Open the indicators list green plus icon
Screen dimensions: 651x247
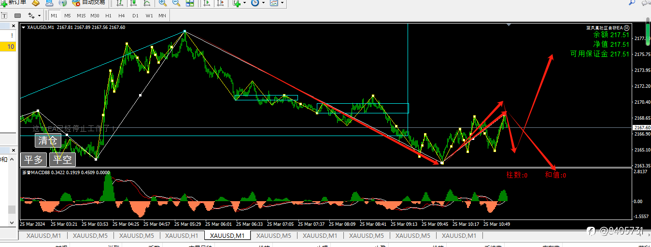click(x=237, y=2)
